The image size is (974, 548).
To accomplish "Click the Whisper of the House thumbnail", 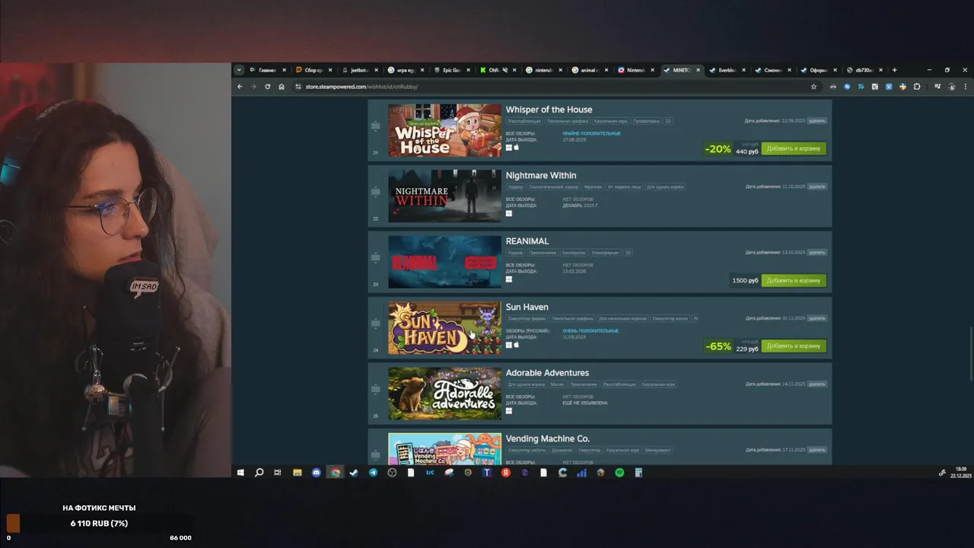I will coord(444,130).
